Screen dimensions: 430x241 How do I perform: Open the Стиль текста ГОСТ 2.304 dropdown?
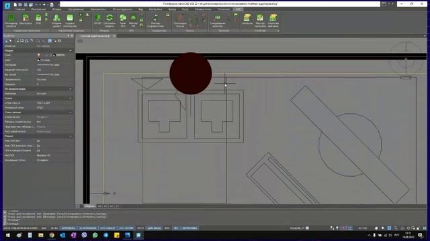pyautogui.click(x=55, y=102)
